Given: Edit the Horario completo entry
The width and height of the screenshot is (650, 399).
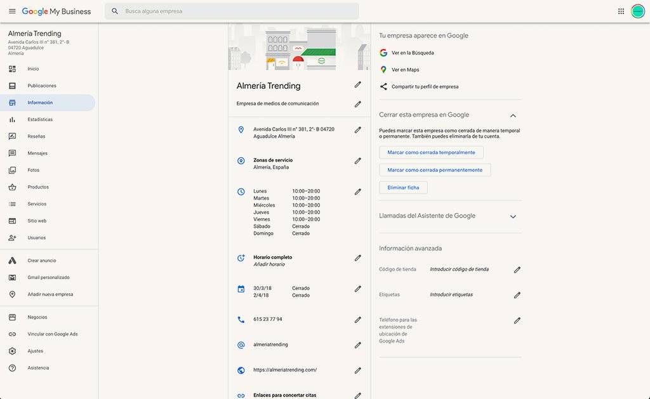Looking at the screenshot, I should [x=358, y=258].
